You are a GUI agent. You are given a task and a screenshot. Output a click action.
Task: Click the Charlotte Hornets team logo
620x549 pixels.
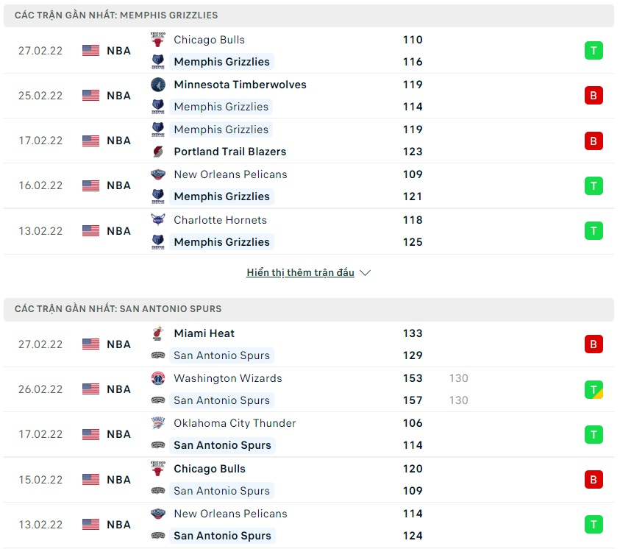158,220
